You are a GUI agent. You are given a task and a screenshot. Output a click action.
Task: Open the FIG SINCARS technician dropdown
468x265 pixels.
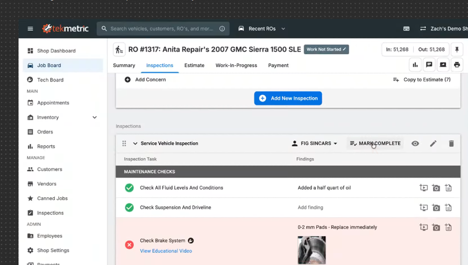315,144
